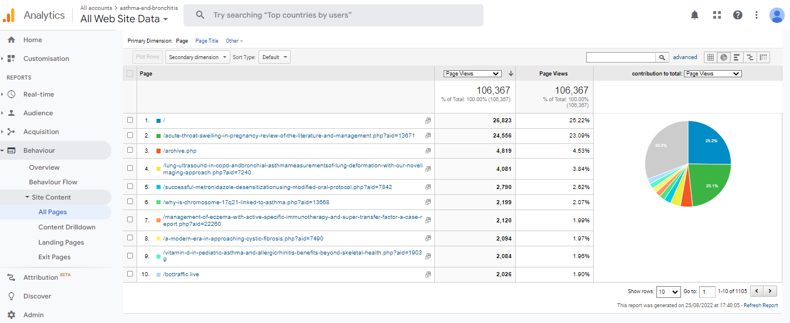
Task: Switch to the data table view icon
Action: pos(710,57)
